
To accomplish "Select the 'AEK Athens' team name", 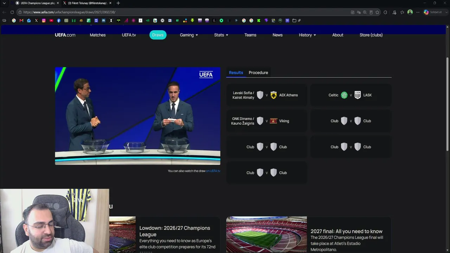I will coord(288,95).
